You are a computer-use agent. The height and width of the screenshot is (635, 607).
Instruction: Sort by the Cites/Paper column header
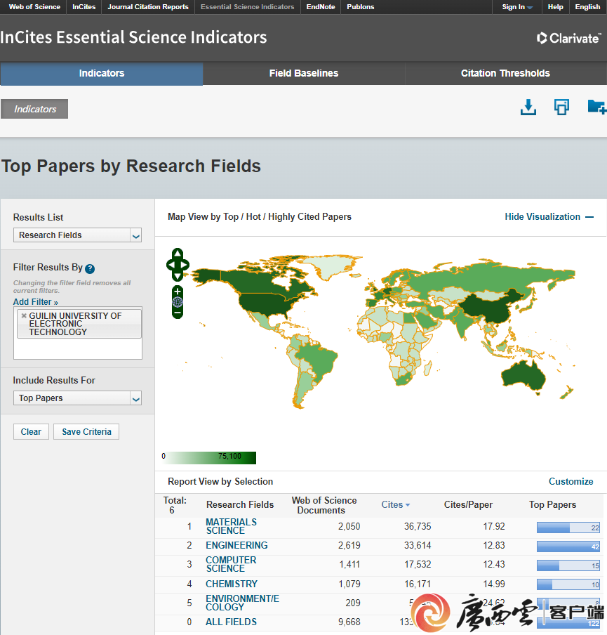click(x=468, y=504)
